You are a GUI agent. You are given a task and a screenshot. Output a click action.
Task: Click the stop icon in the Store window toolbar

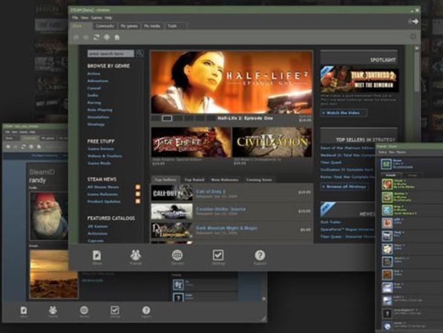(x=107, y=37)
